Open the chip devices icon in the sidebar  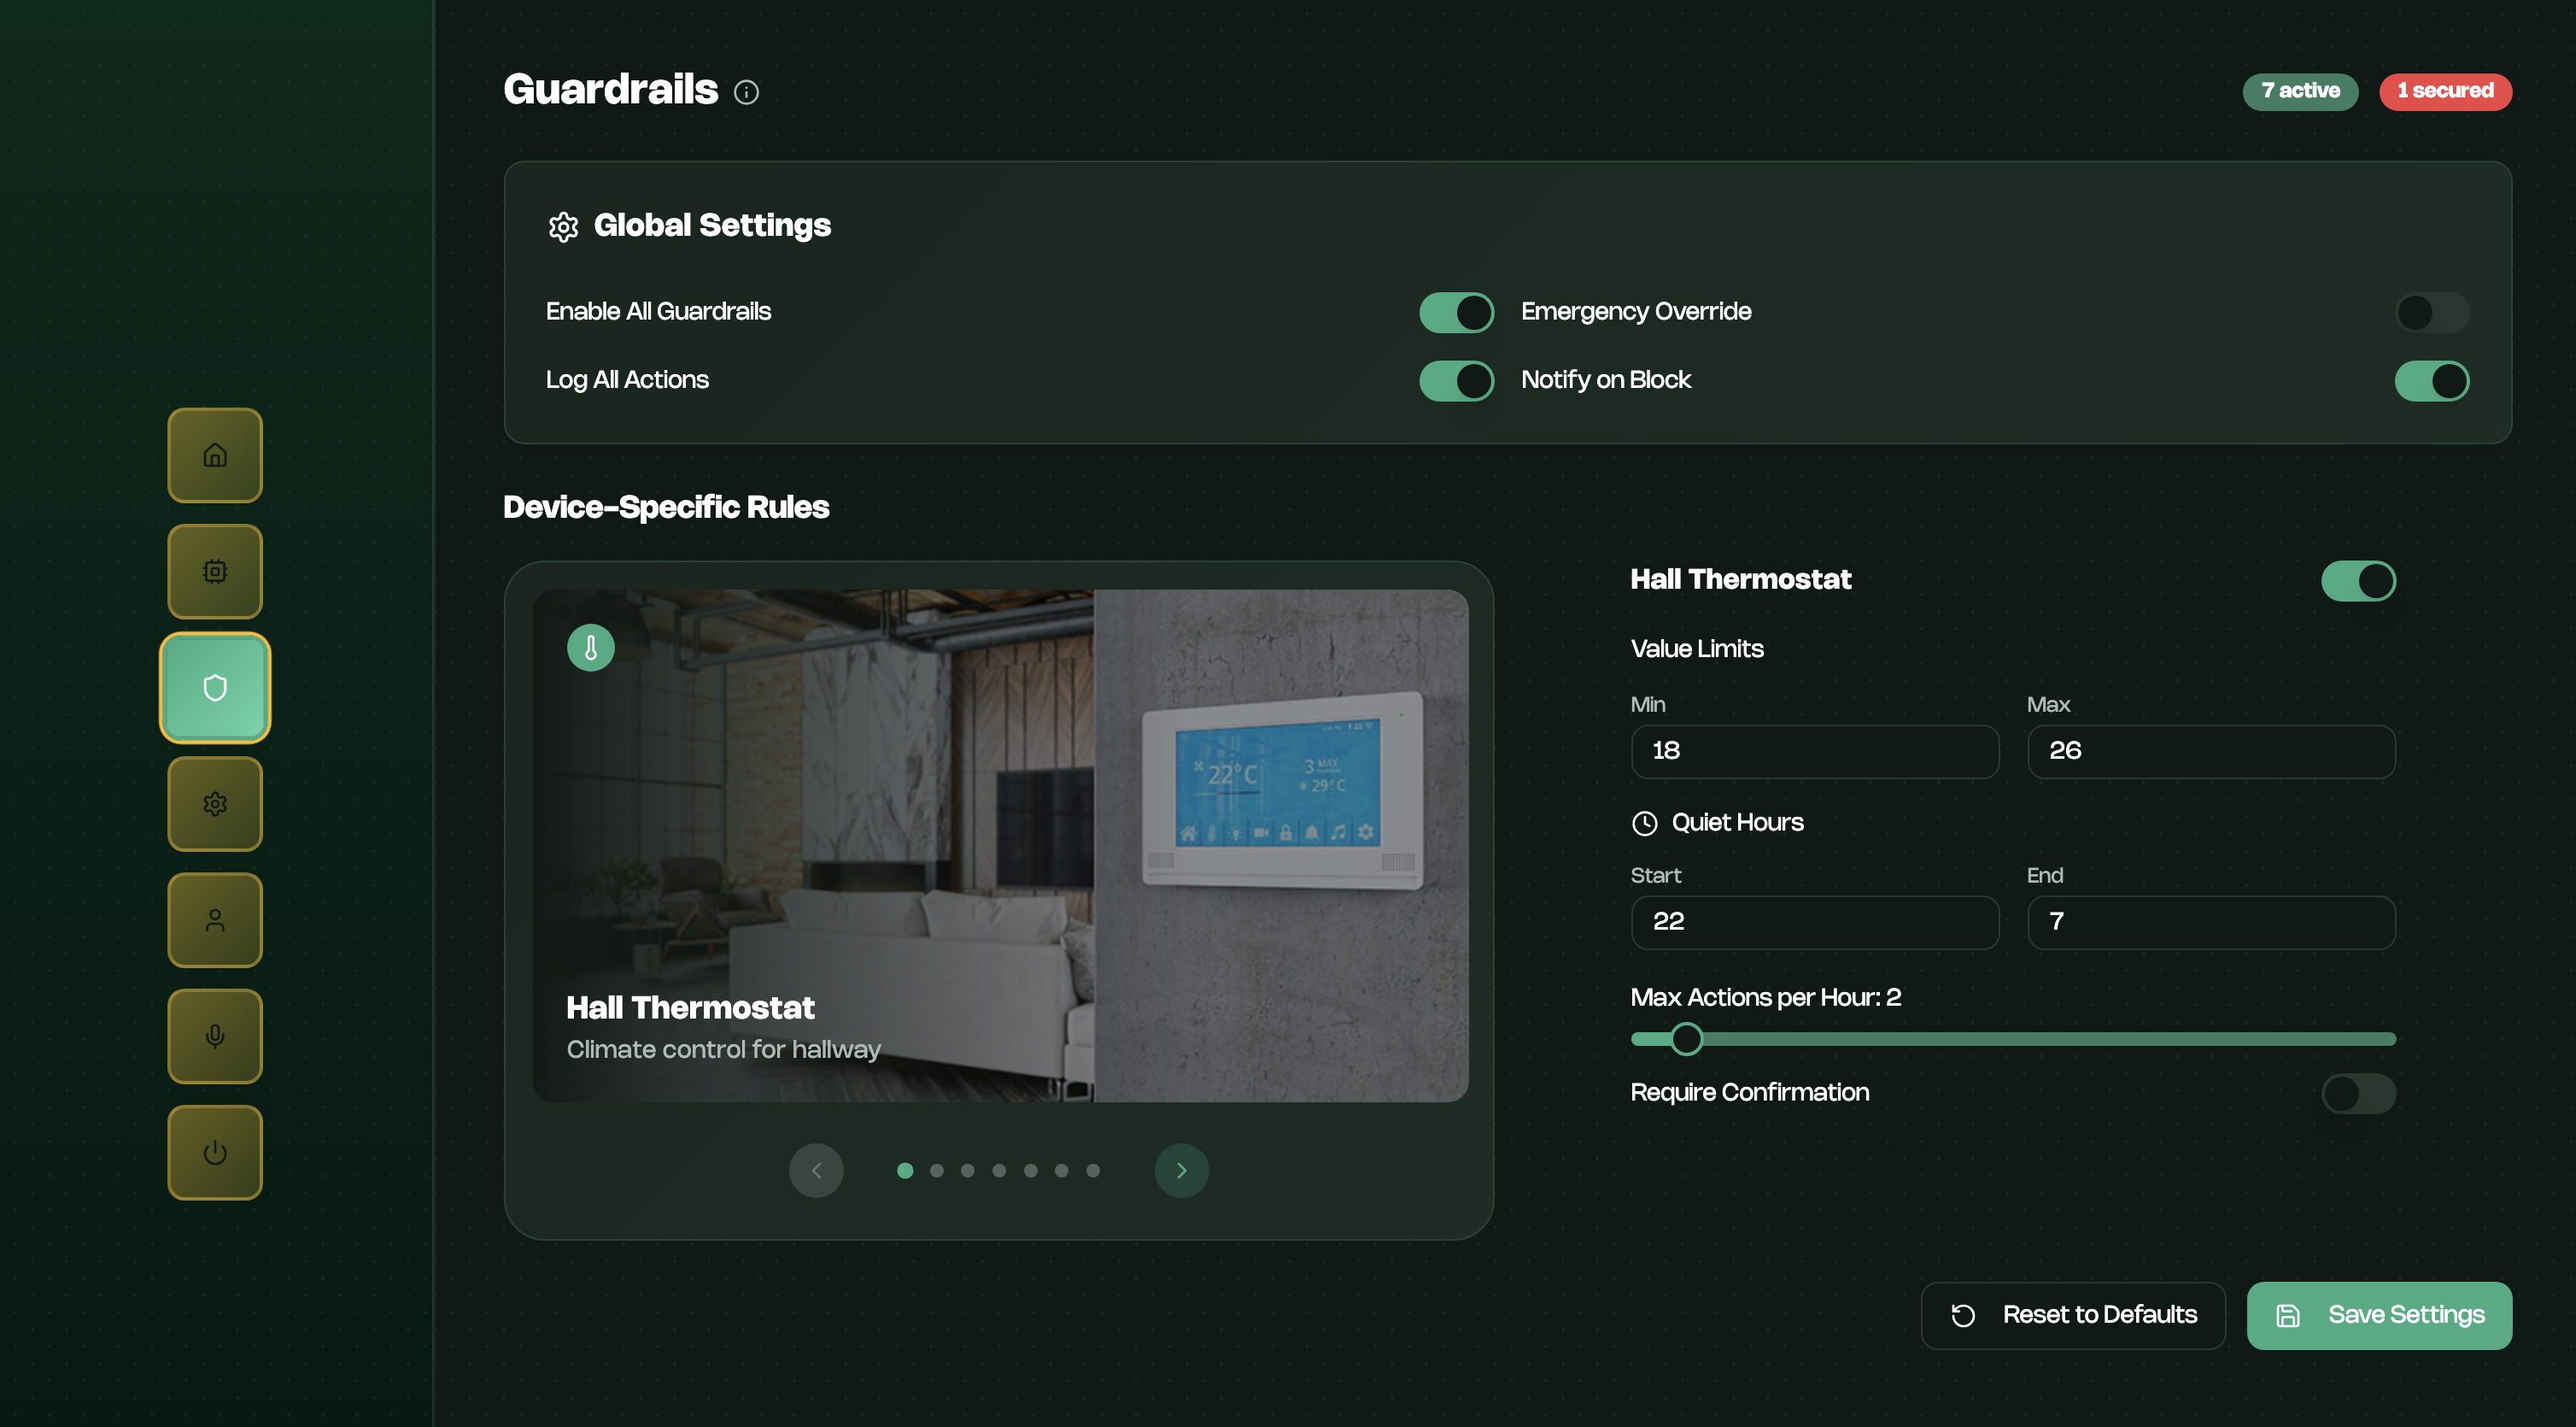point(215,572)
